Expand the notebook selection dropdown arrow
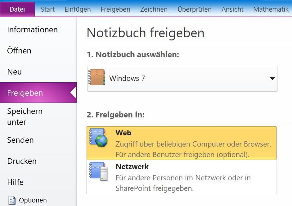Image resolution: width=292 pixels, height=206 pixels. pos(272,78)
